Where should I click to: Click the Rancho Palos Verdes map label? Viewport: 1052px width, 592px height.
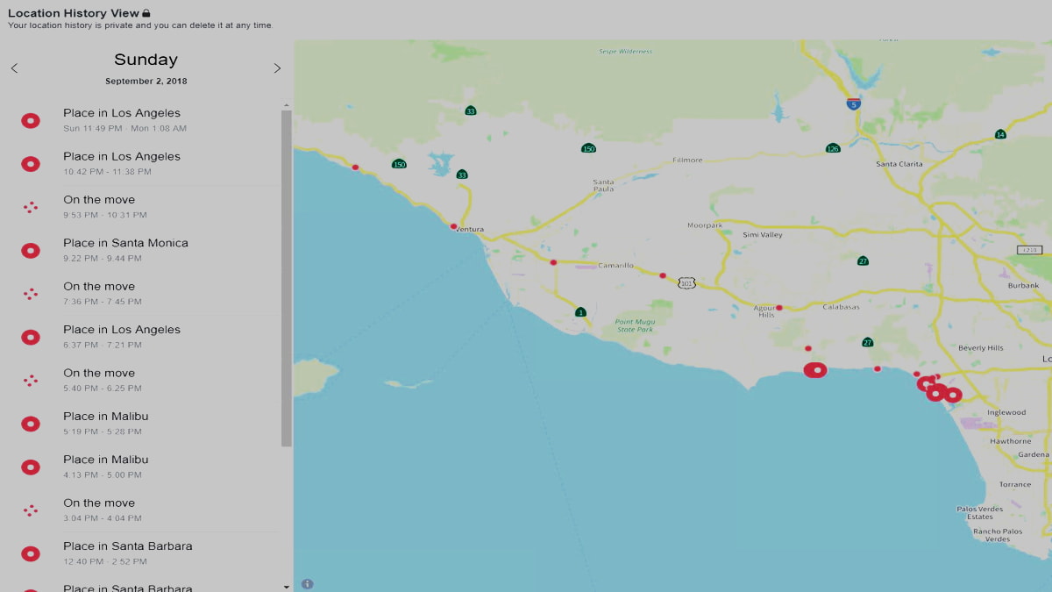(998, 535)
